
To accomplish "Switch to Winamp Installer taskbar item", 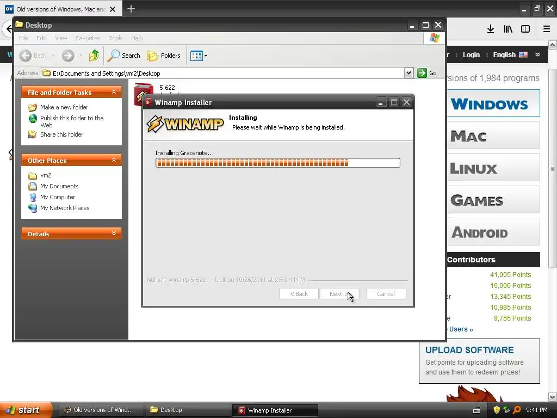I will [275, 410].
